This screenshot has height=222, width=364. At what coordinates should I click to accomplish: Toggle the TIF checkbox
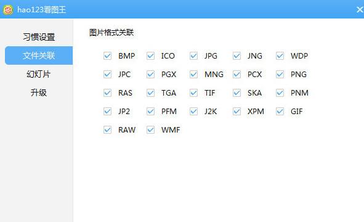pos(193,92)
